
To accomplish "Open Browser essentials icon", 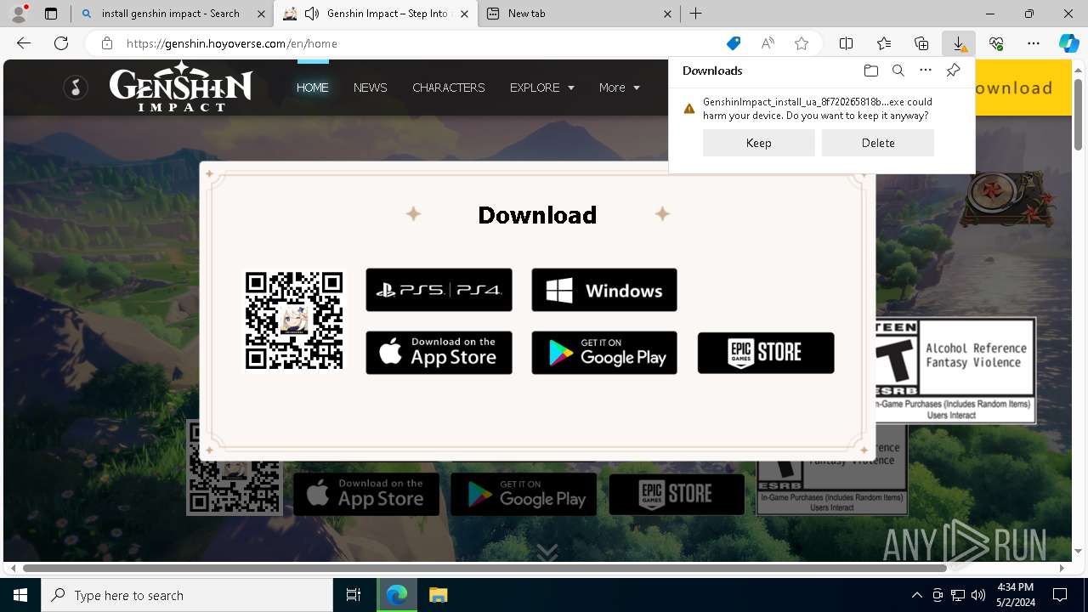I will 996,43.
